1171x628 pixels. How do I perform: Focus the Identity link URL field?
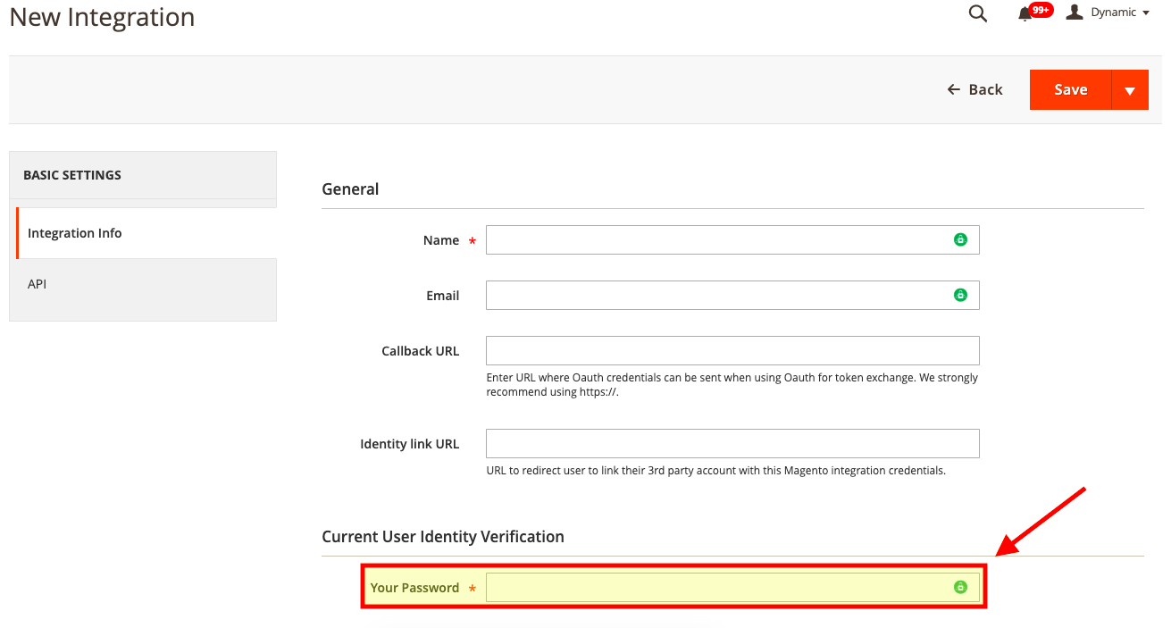tap(732, 443)
